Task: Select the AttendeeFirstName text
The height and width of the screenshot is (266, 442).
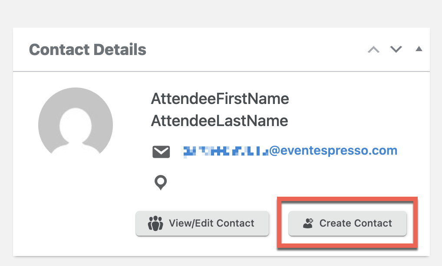Action: 220,99
